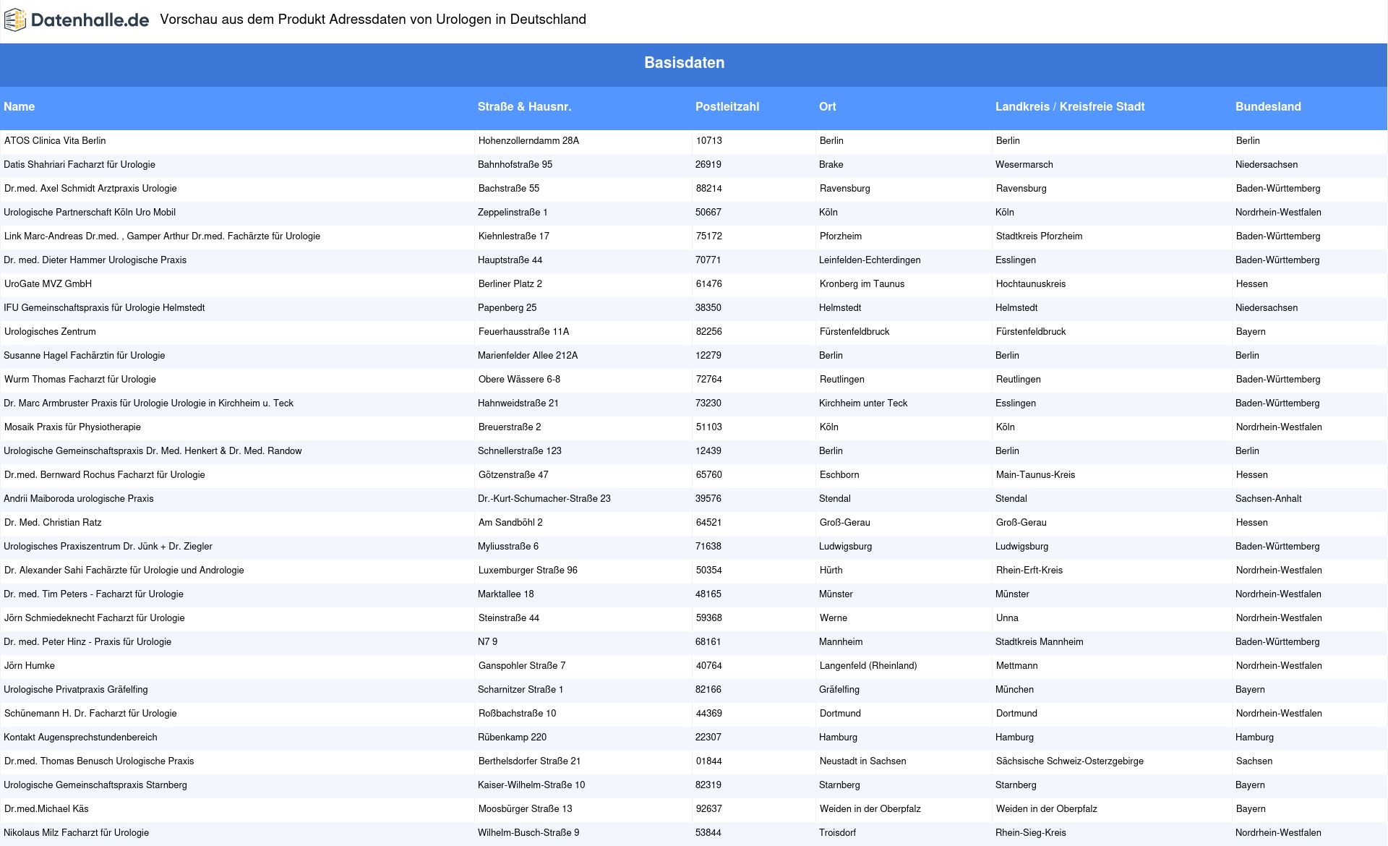Select street cell Zeppelinstraße 1
Viewport: 1388px width, 846px height.
coord(513,212)
